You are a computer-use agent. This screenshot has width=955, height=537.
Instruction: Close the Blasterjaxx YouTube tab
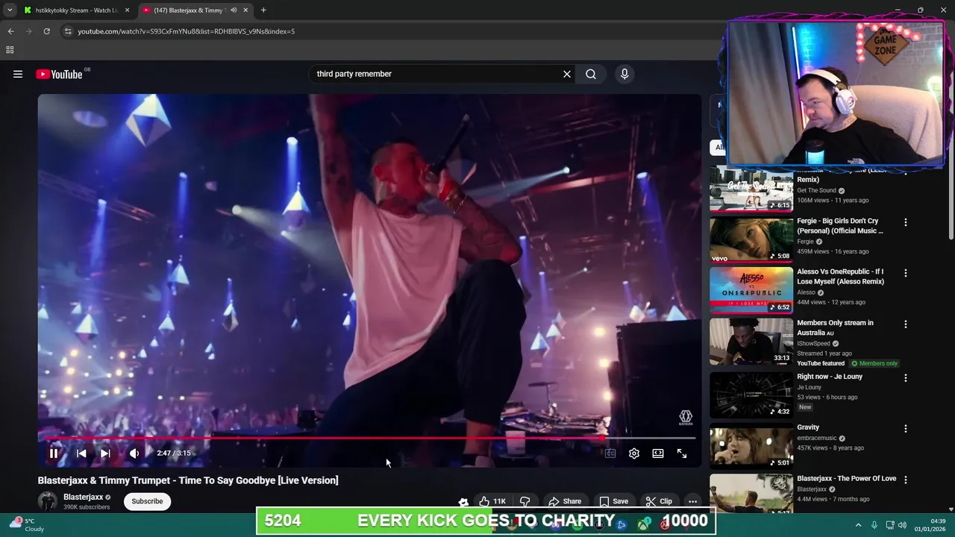tap(245, 10)
